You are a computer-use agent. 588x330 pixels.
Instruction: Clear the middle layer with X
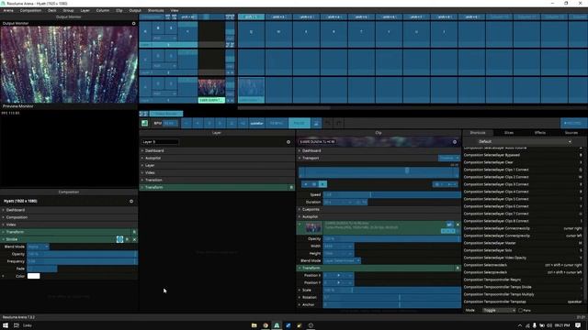[x=145, y=60]
